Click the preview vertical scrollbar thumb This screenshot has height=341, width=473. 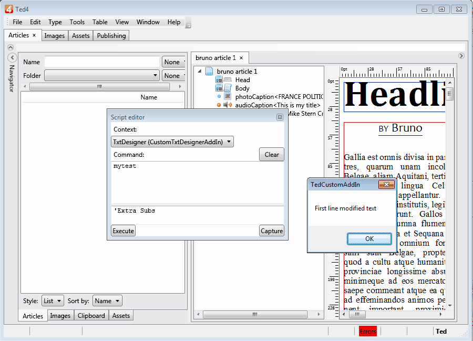(x=450, y=93)
